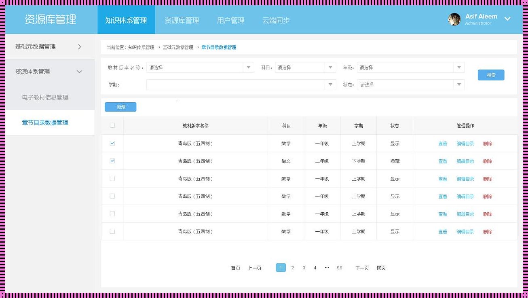Toggle the select-all checkbox in table header

pos(112,125)
